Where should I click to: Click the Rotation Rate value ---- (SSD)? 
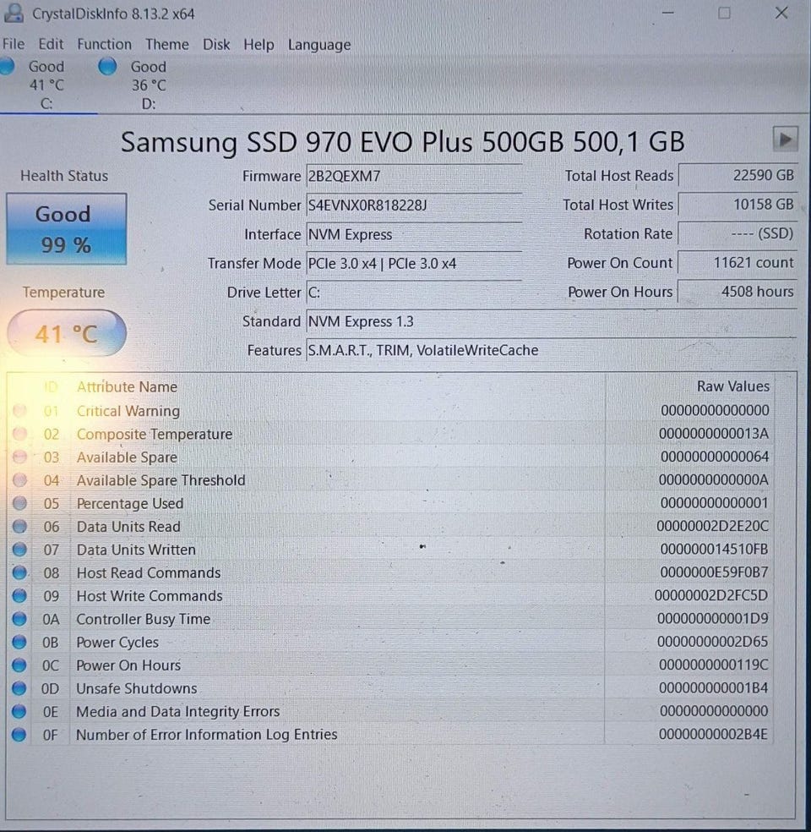[x=738, y=233]
